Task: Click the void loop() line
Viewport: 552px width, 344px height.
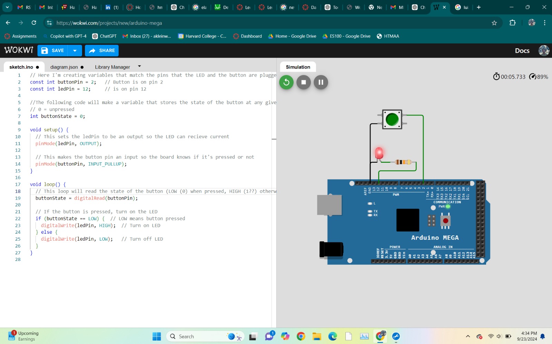Action: 48,184
